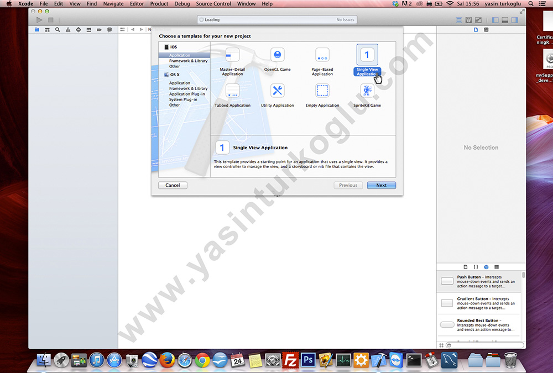Choose the Master-Detail Application template
553x373 pixels.
[x=232, y=61]
